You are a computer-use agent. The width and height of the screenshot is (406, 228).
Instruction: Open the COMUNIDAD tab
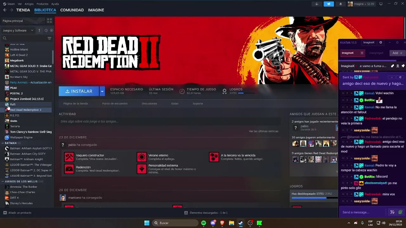pyautogui.click(x=72, y=10)
